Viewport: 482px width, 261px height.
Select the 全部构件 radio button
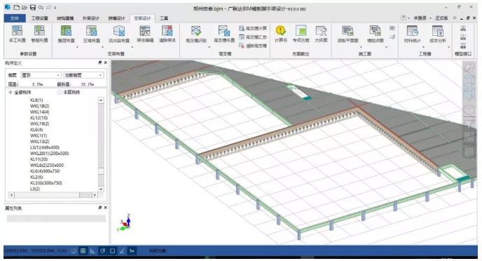[x=11, y=93]
